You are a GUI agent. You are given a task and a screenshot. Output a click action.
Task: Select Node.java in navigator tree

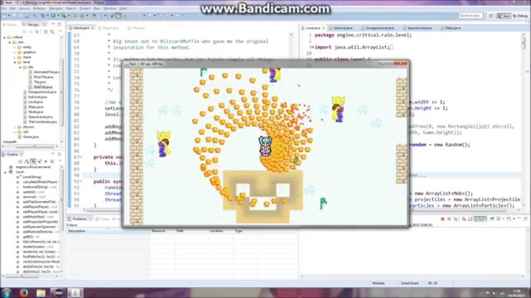point(33,112)
